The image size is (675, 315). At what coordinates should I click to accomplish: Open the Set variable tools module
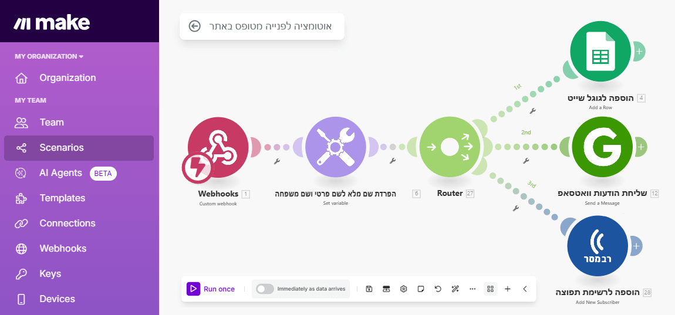pyautogui.click(x=335, y=147)
